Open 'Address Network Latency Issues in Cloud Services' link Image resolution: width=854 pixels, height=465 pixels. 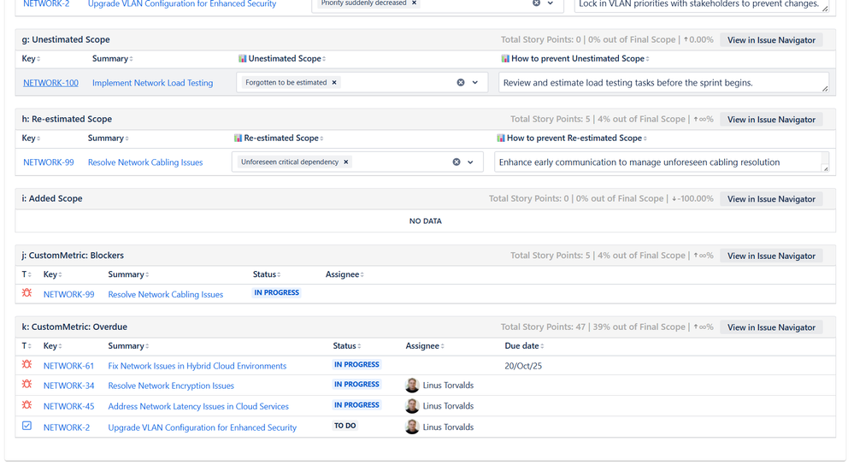[198, 407]
